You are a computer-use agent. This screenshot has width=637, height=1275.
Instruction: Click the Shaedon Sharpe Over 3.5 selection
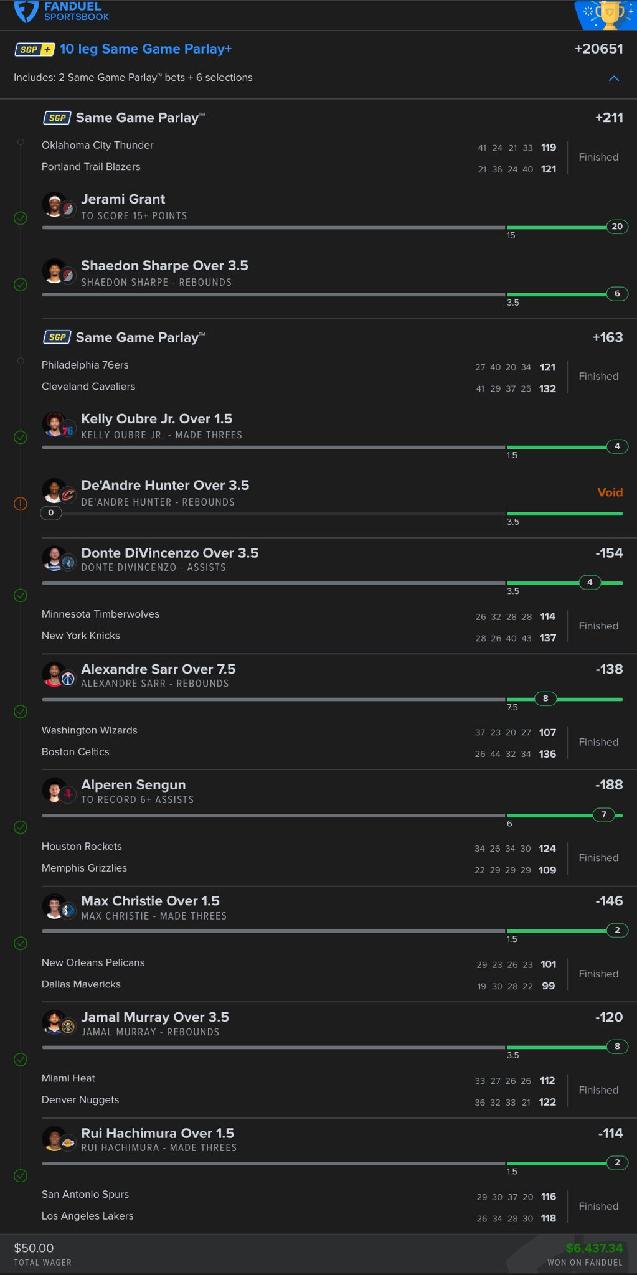pyautogui.click(x=164, y=266)
